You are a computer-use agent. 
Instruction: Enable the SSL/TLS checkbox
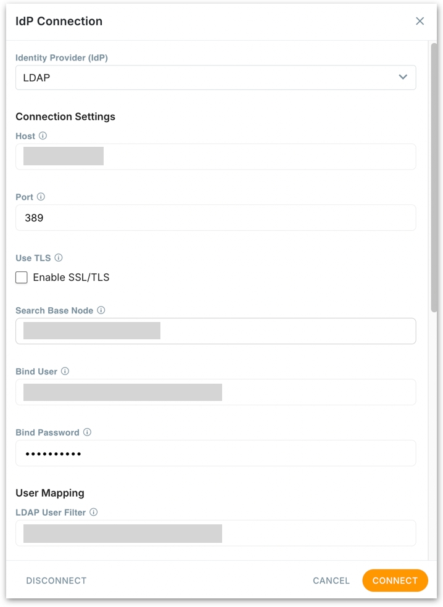point(22,278)
